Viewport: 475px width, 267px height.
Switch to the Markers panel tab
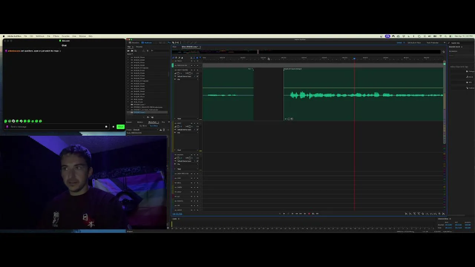pyautogui.click(x=140, y=122)
